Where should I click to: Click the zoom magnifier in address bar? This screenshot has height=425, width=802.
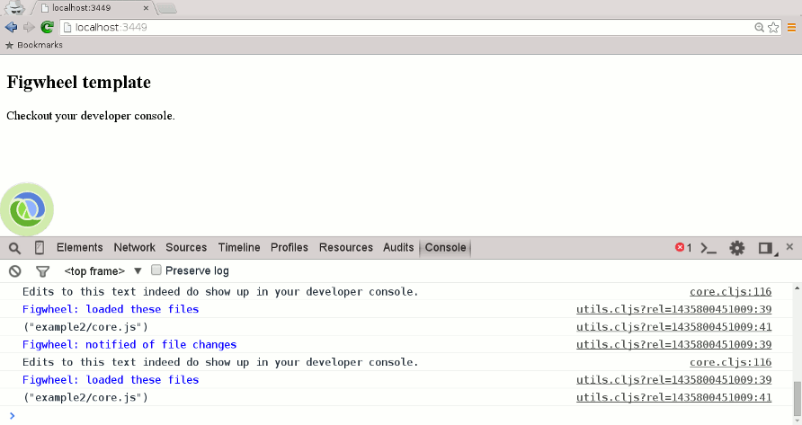tap(759, 28)
